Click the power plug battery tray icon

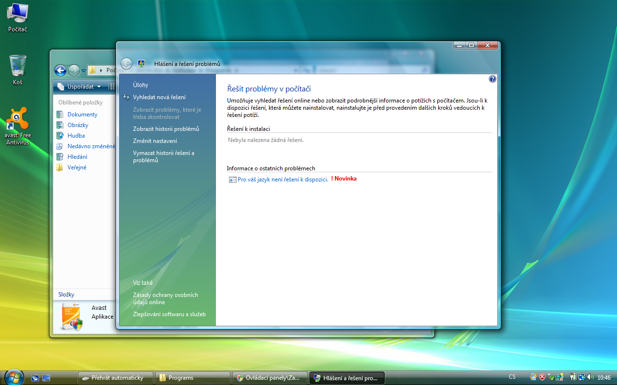[574, 377]
